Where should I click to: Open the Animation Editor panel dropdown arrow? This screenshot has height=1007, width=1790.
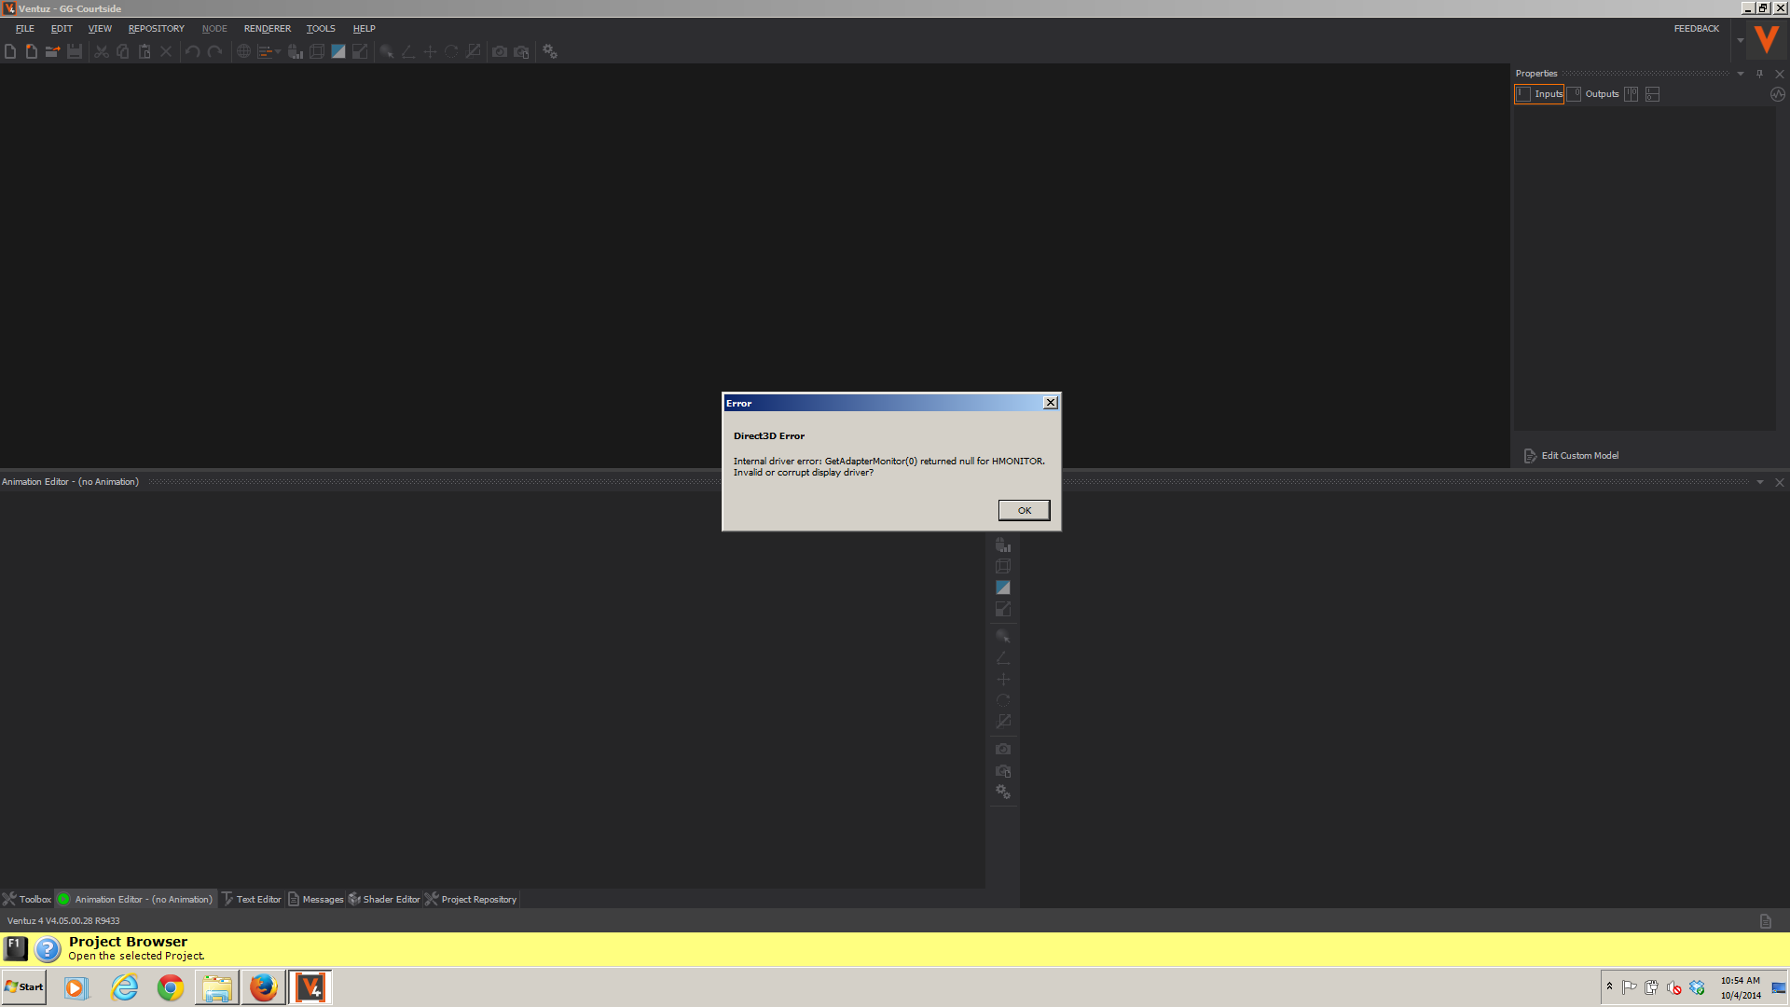(x=1760, y=482)
